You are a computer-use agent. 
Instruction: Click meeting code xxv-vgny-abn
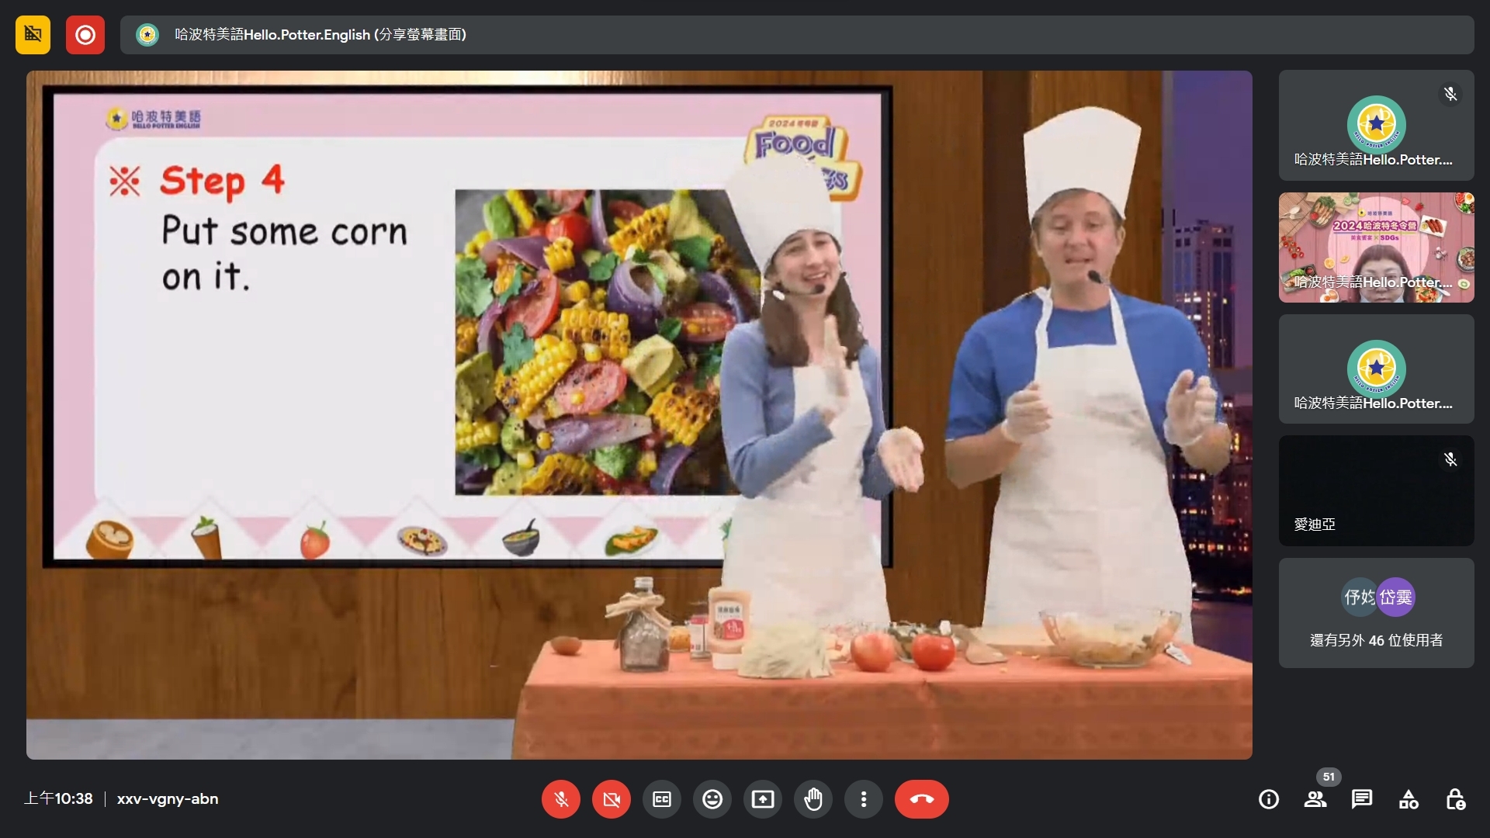168,799
